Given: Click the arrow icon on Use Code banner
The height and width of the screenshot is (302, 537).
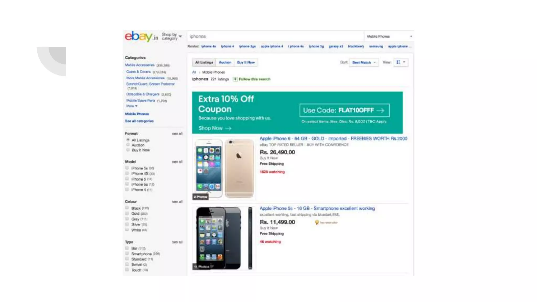Looking at the screenshot, I should click(x=380, y=111).
